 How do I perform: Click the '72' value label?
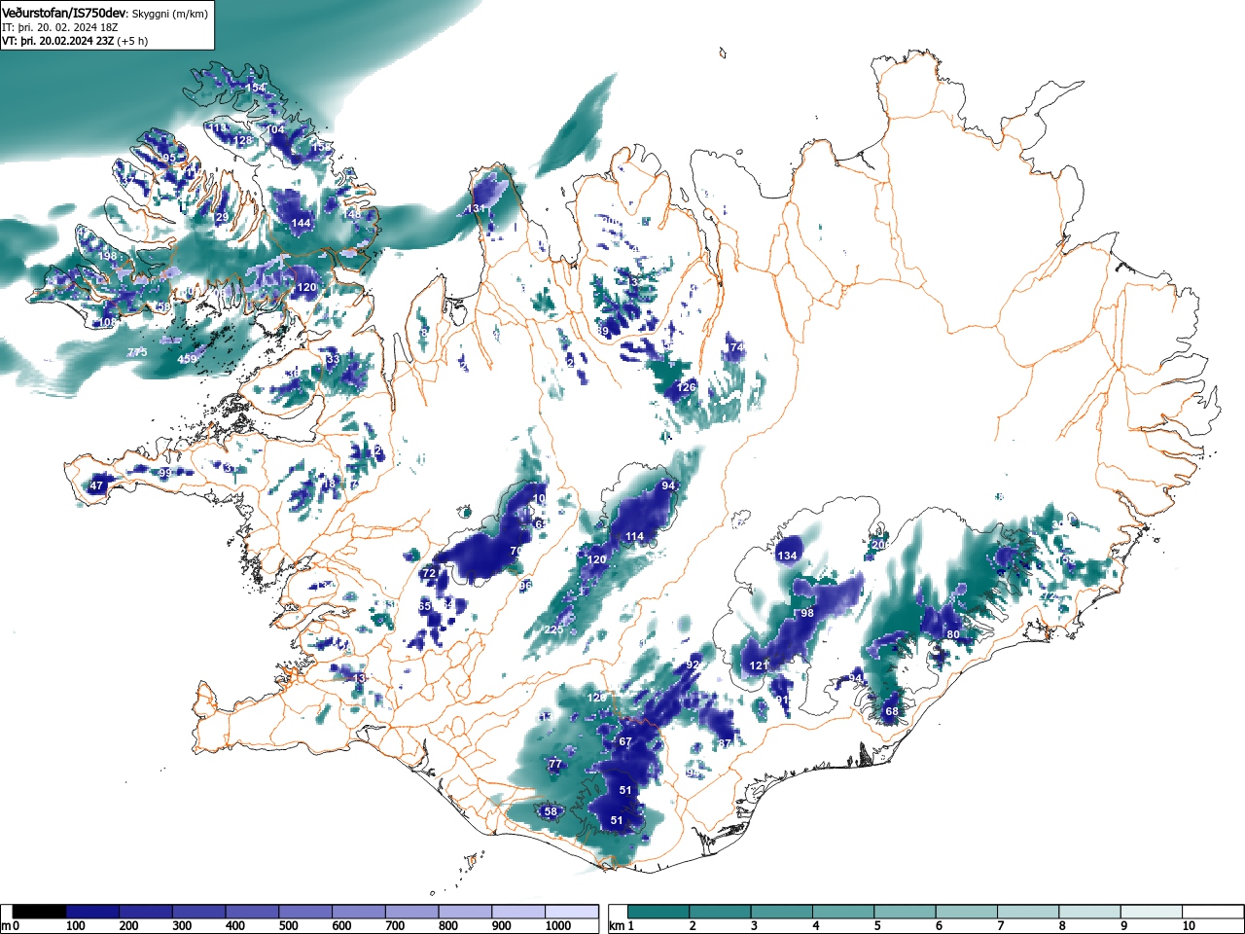(x=428, y=574)
